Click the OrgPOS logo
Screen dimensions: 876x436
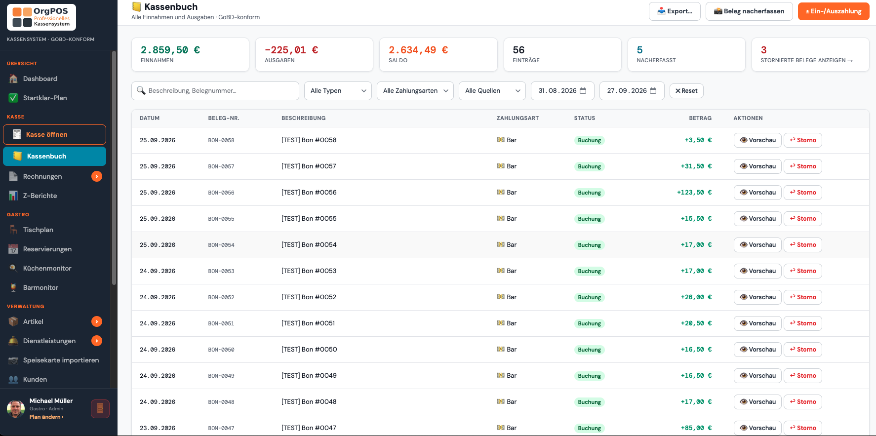point(41,17)
